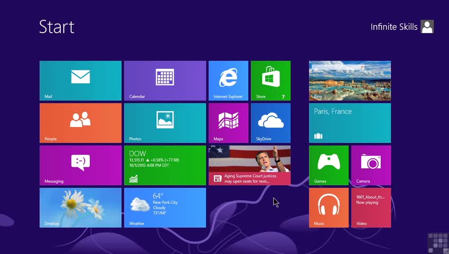Open the Video tile now playing

click(x=371, y=207)
